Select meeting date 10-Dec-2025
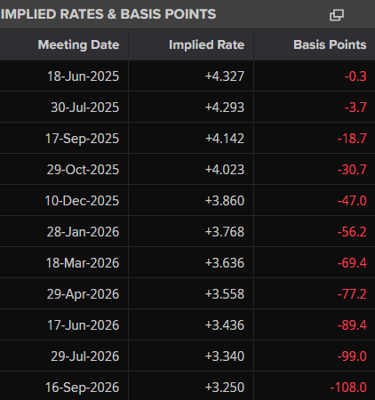375x400 pixels. pyautogui.click(x=82, y=201)
